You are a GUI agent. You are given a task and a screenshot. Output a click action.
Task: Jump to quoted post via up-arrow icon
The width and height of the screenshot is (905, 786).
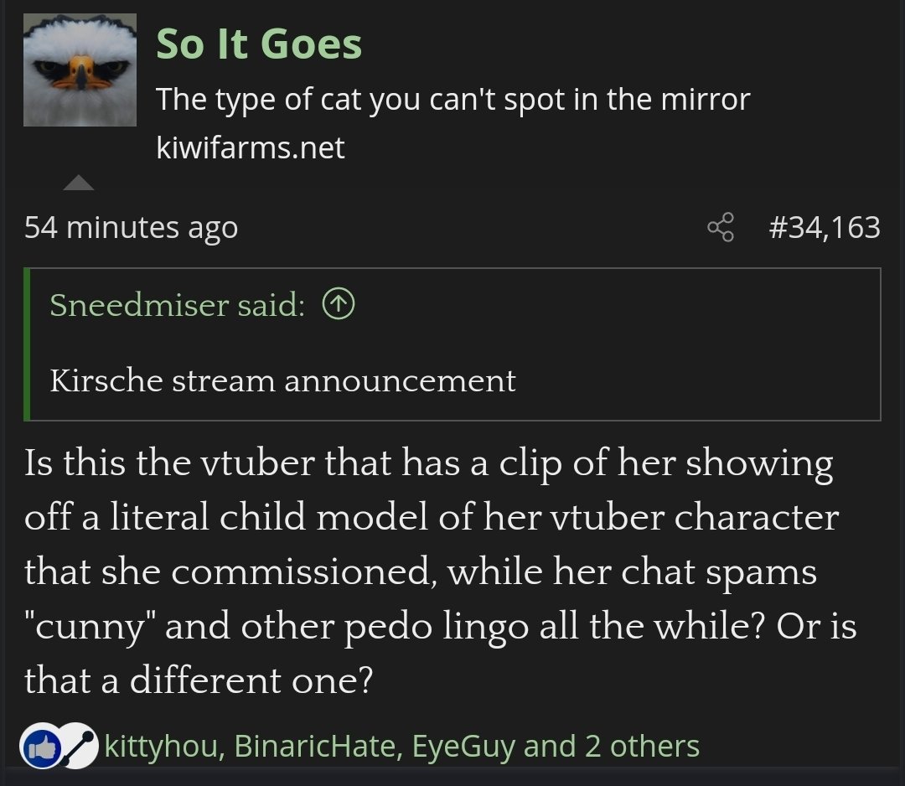point(339,306)
